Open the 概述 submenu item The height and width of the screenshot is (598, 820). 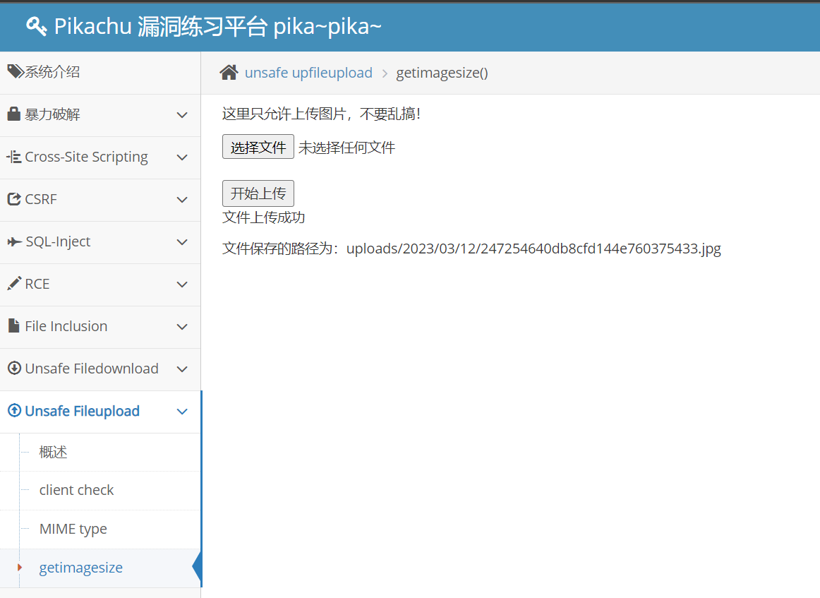[54, 452]
